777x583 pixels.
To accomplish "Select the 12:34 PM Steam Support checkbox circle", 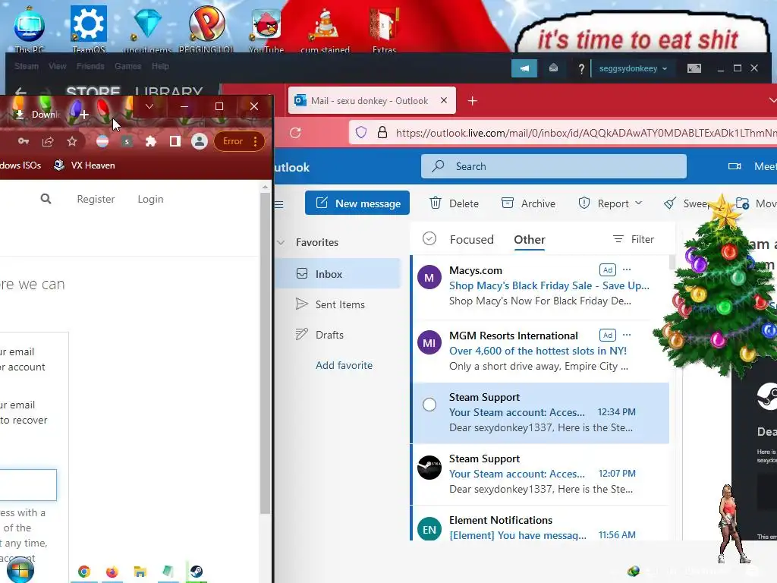I will point(429,405).
